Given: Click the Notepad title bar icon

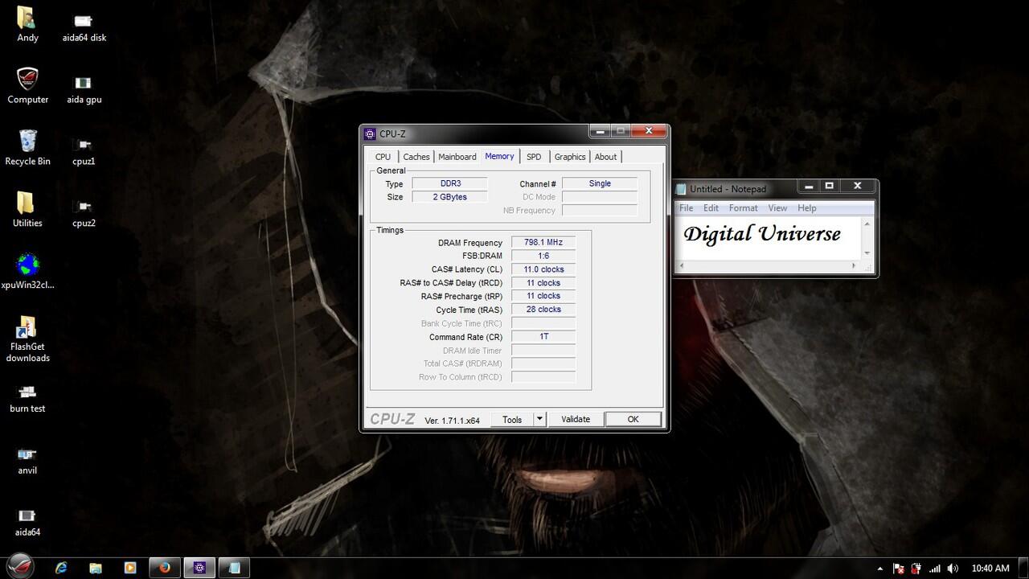Looking at the screenshot, I should 682,189.
